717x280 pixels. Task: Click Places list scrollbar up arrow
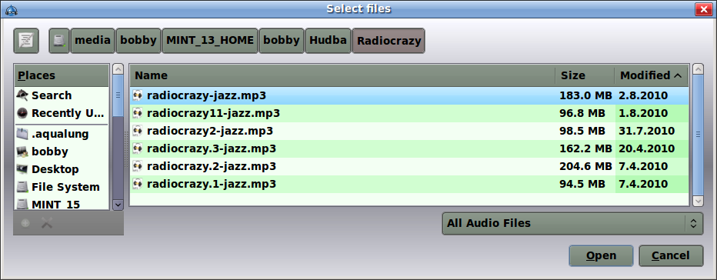118,69
